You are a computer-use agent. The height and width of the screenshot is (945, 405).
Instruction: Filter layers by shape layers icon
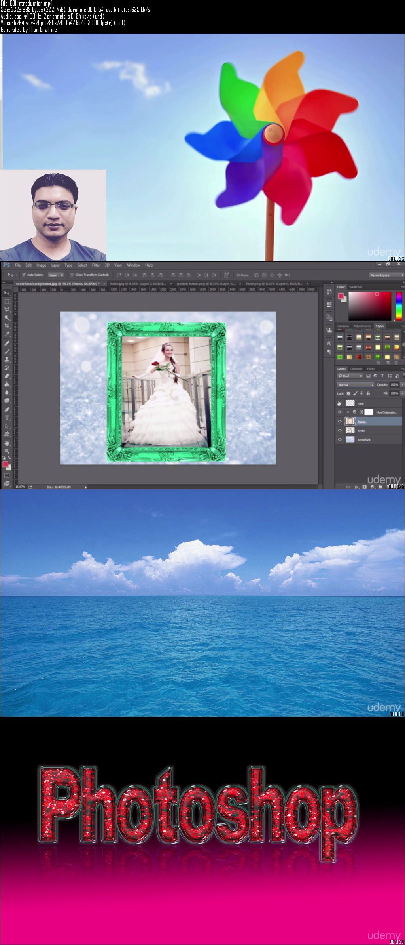coord(390,376)
